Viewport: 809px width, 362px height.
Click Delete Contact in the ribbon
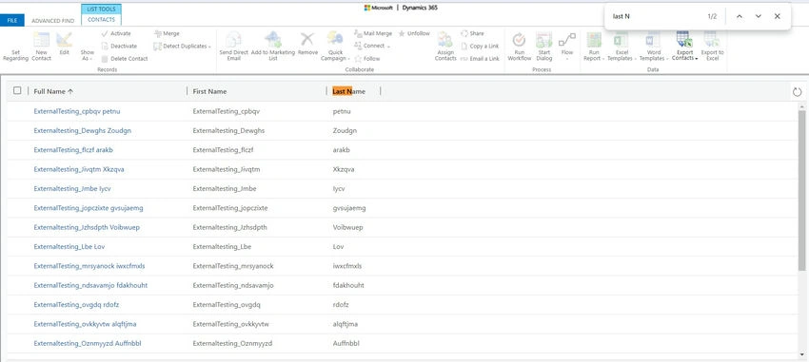[125, 59]
